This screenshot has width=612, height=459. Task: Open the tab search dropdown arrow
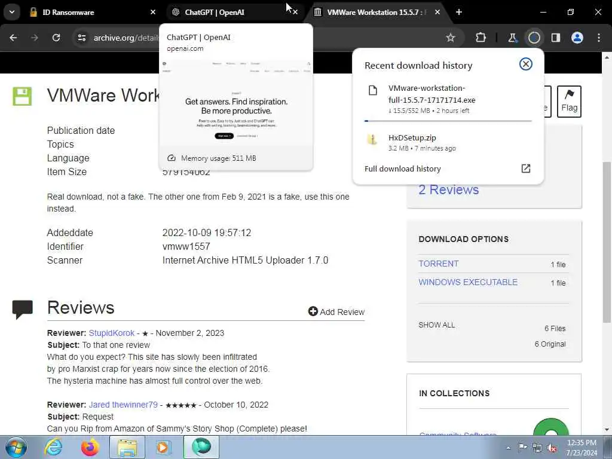point(12,12)
